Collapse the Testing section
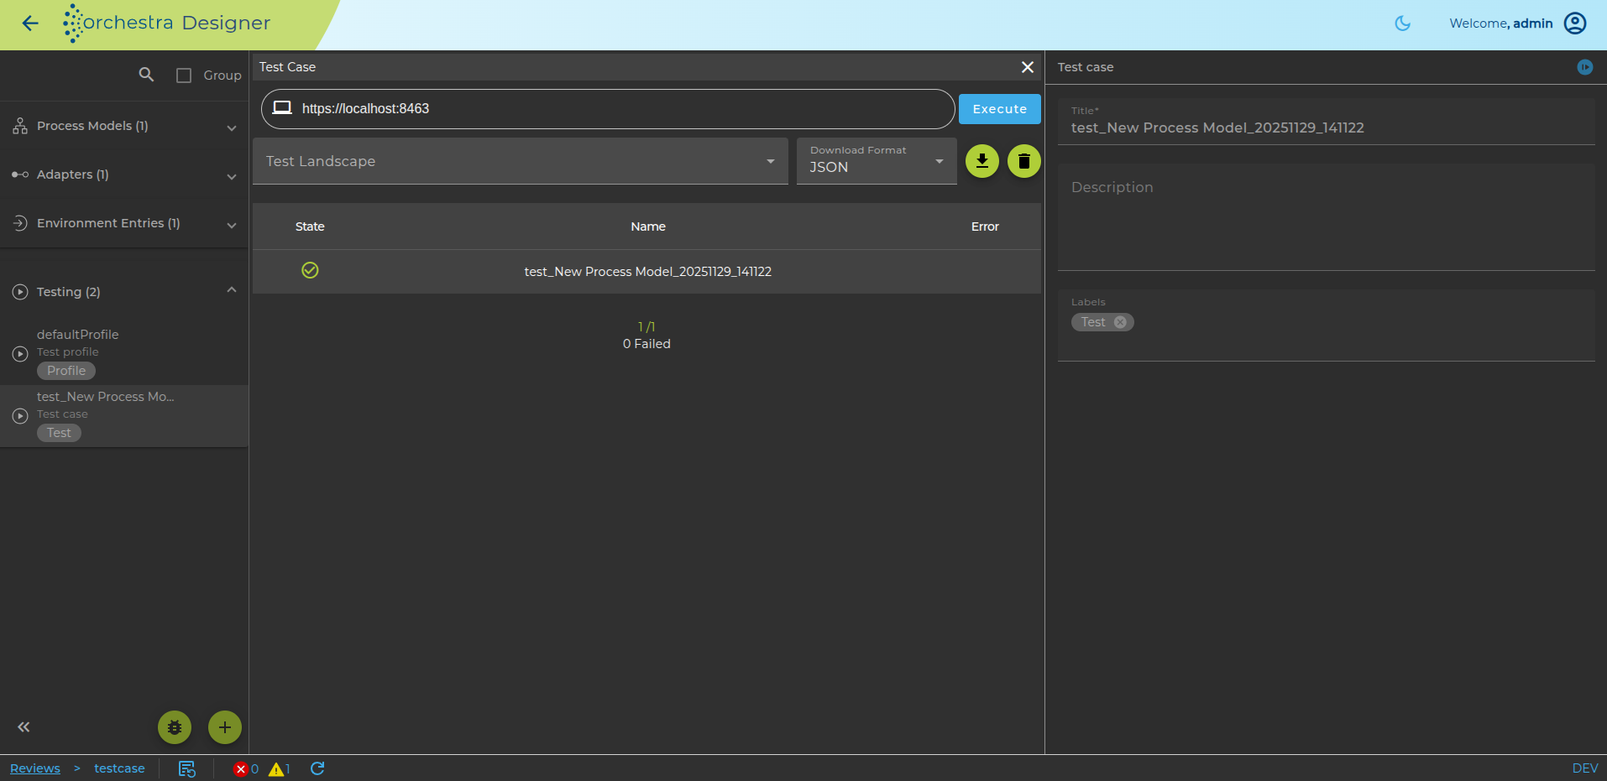1607x781 pixels. pos(232,290)
